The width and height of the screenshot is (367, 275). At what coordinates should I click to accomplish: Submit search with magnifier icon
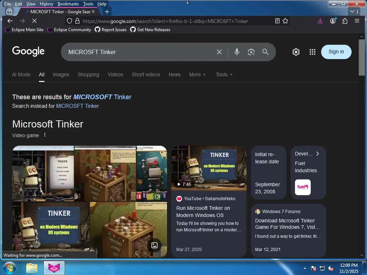pos(265,52)
